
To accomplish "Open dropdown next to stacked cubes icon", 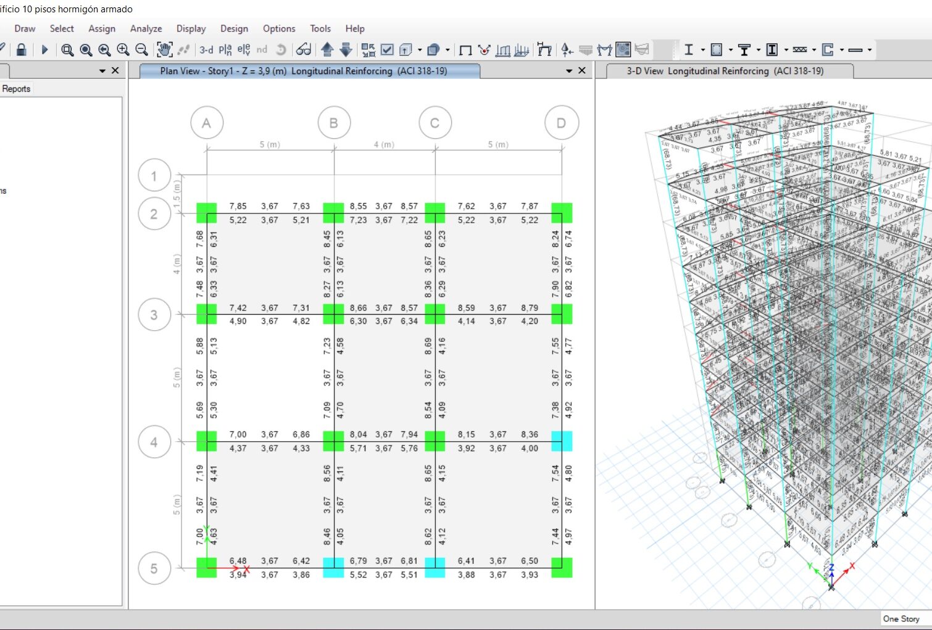I will (x=447, y=50).
